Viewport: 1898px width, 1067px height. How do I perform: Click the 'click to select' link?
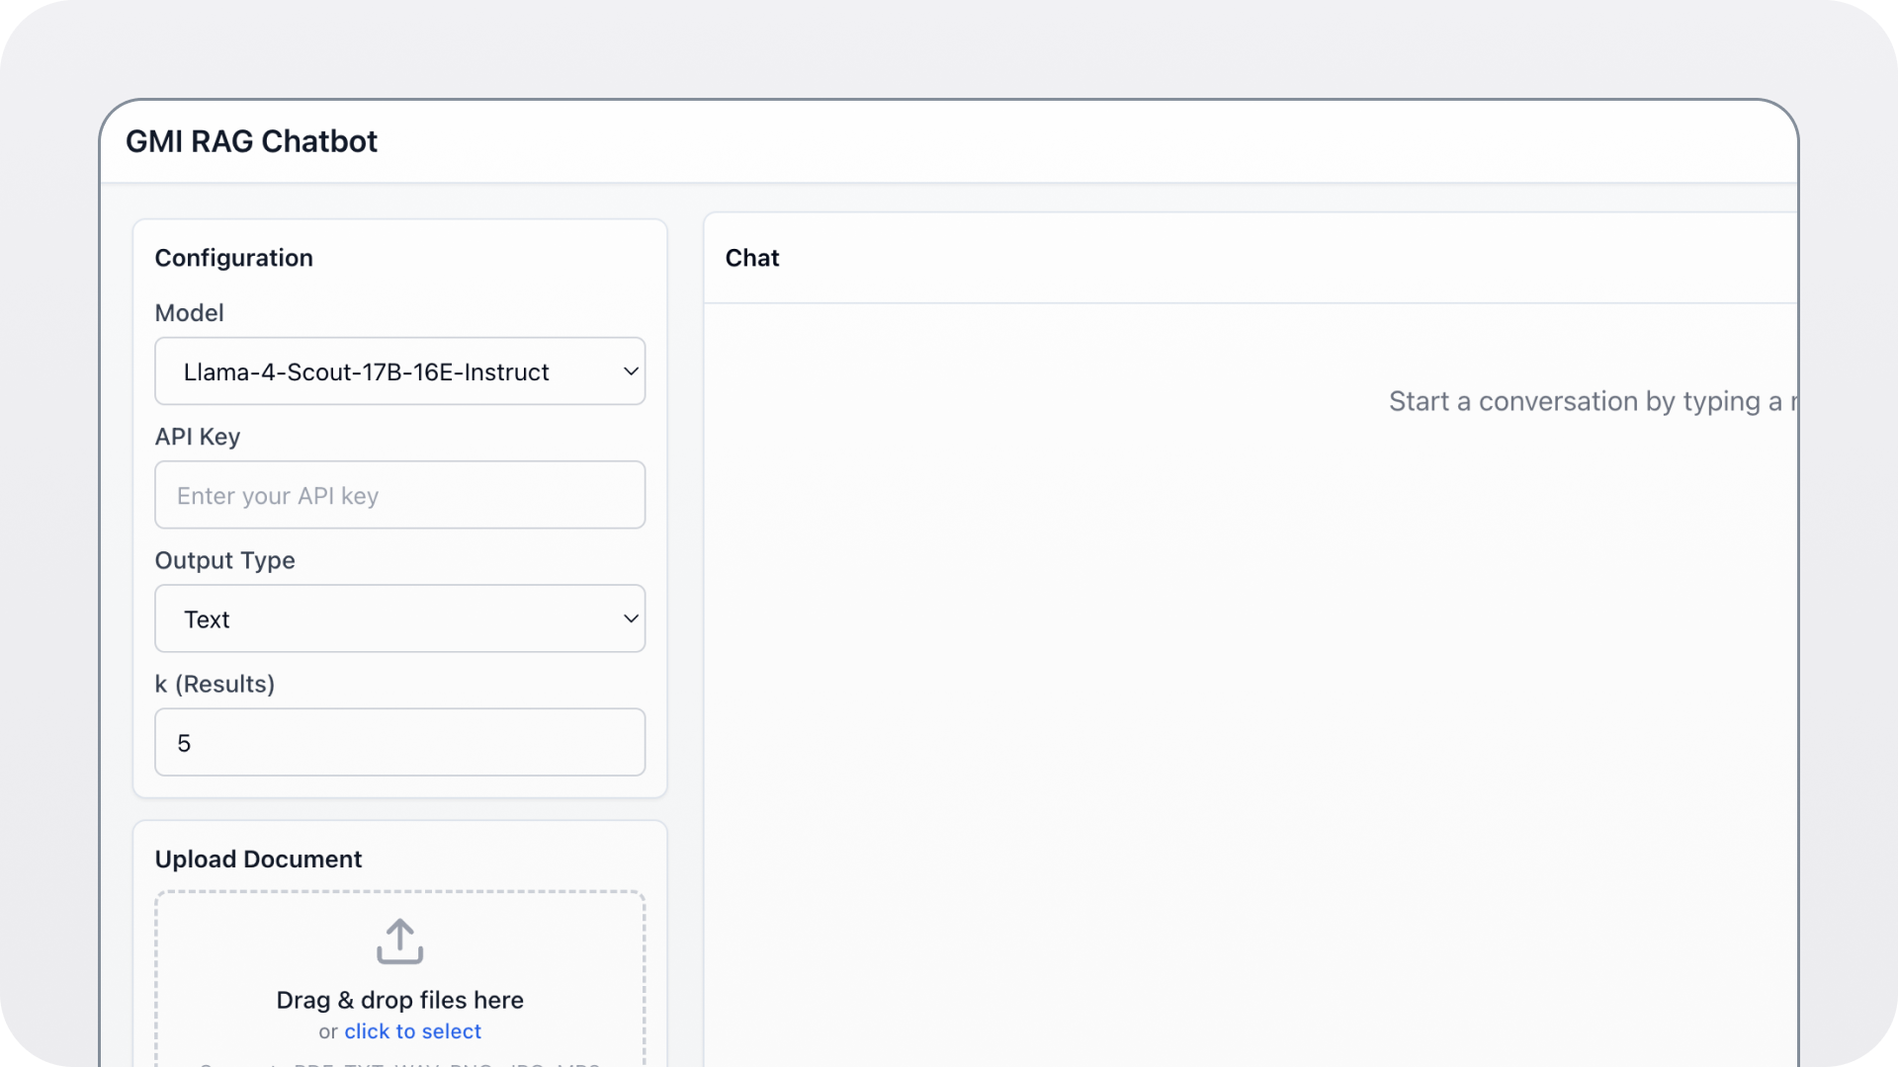click(x=412, y=1031)
